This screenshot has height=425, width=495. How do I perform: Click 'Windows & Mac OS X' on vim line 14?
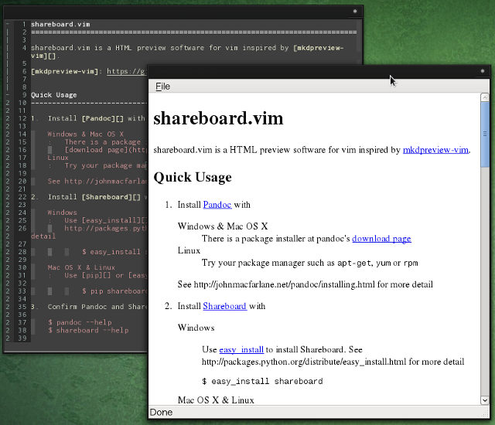point(86,134)
